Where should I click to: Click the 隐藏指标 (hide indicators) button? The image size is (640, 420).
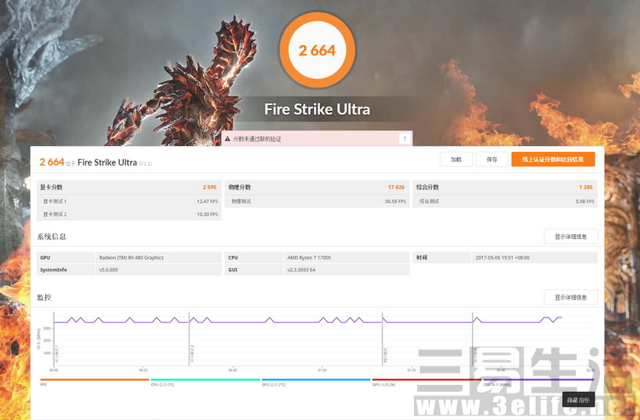coord(578,400)
